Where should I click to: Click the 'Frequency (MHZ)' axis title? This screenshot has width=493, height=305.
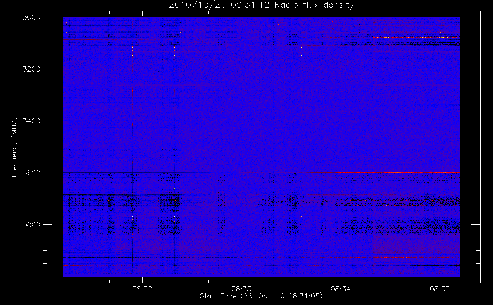pos(14,147)
